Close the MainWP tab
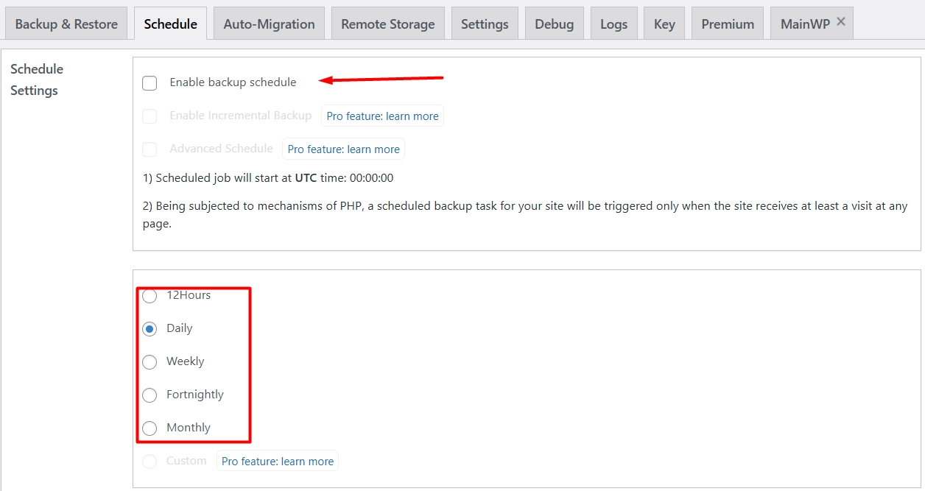The height and width of the screenshot is (491, 925). coord(840,21)
